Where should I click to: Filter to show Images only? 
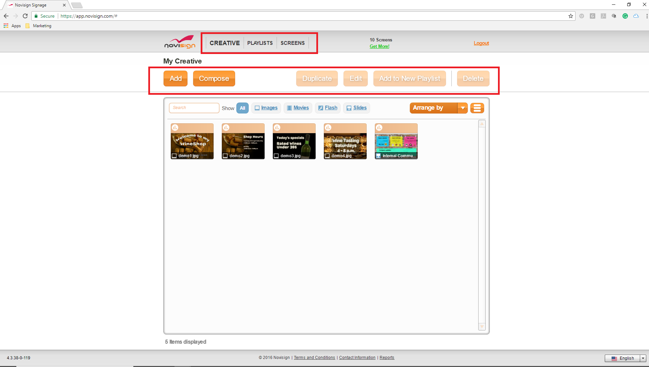pyautogui.click(x=266, y=108)
